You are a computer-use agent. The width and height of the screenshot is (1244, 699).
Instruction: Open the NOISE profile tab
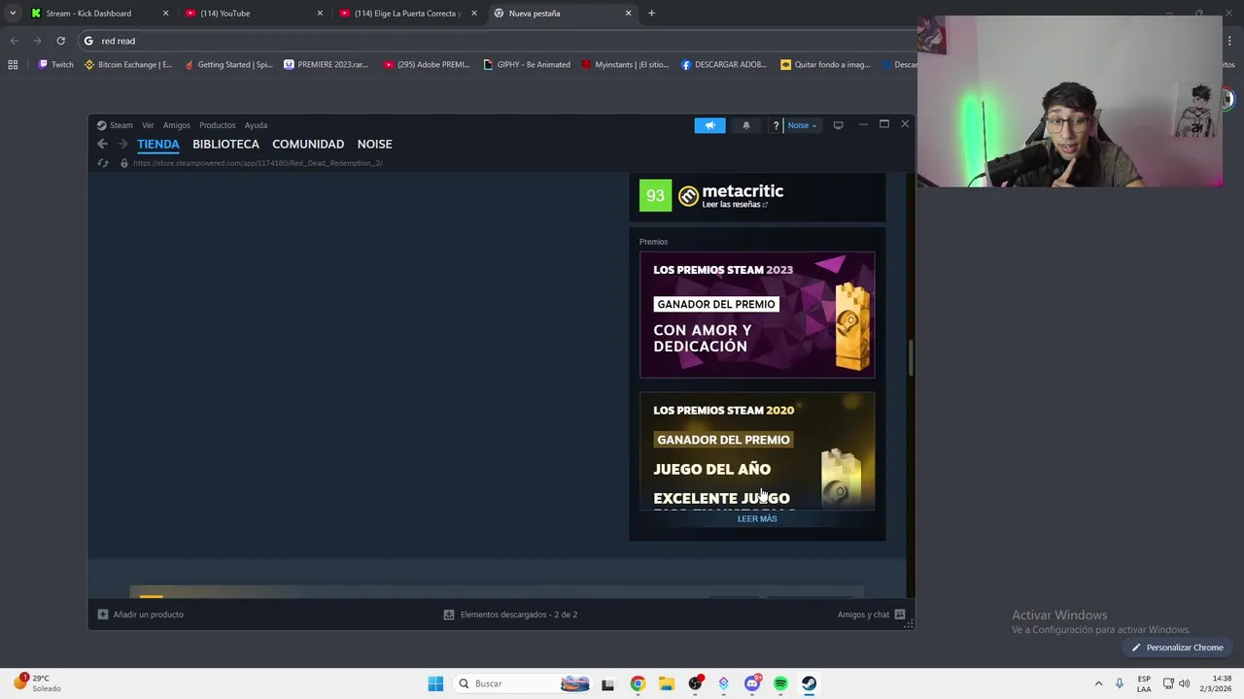pyautogui.click(x=374, y=144)
